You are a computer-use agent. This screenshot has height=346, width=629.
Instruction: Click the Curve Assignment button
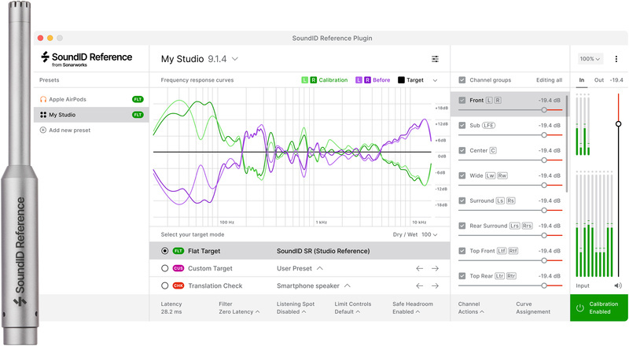click(534, 307)
